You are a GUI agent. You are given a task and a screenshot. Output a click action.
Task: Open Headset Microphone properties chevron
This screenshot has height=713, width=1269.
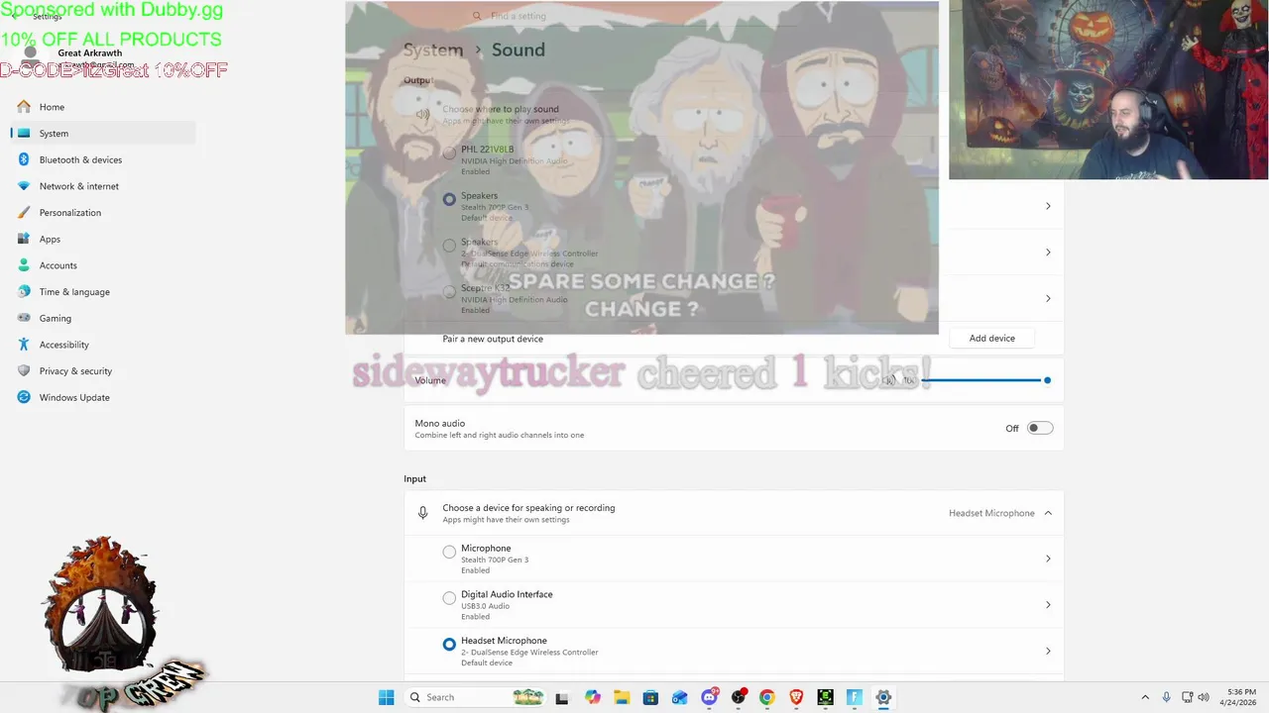[x=1048, y=651]
